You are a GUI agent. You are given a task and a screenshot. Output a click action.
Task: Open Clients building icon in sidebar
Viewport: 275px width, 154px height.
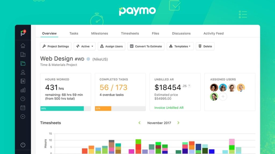click(23, 54)
